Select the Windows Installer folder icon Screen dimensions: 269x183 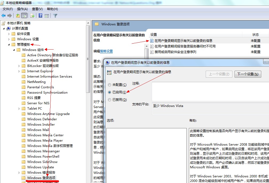click(24, 124)
